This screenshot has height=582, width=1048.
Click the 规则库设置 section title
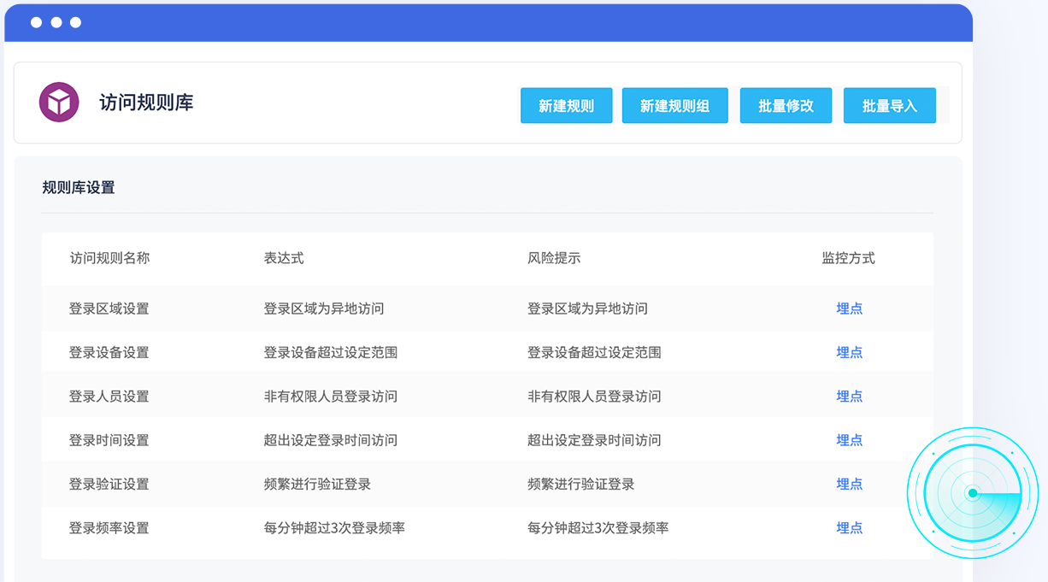pyautogui.click(x=79, y=187)
